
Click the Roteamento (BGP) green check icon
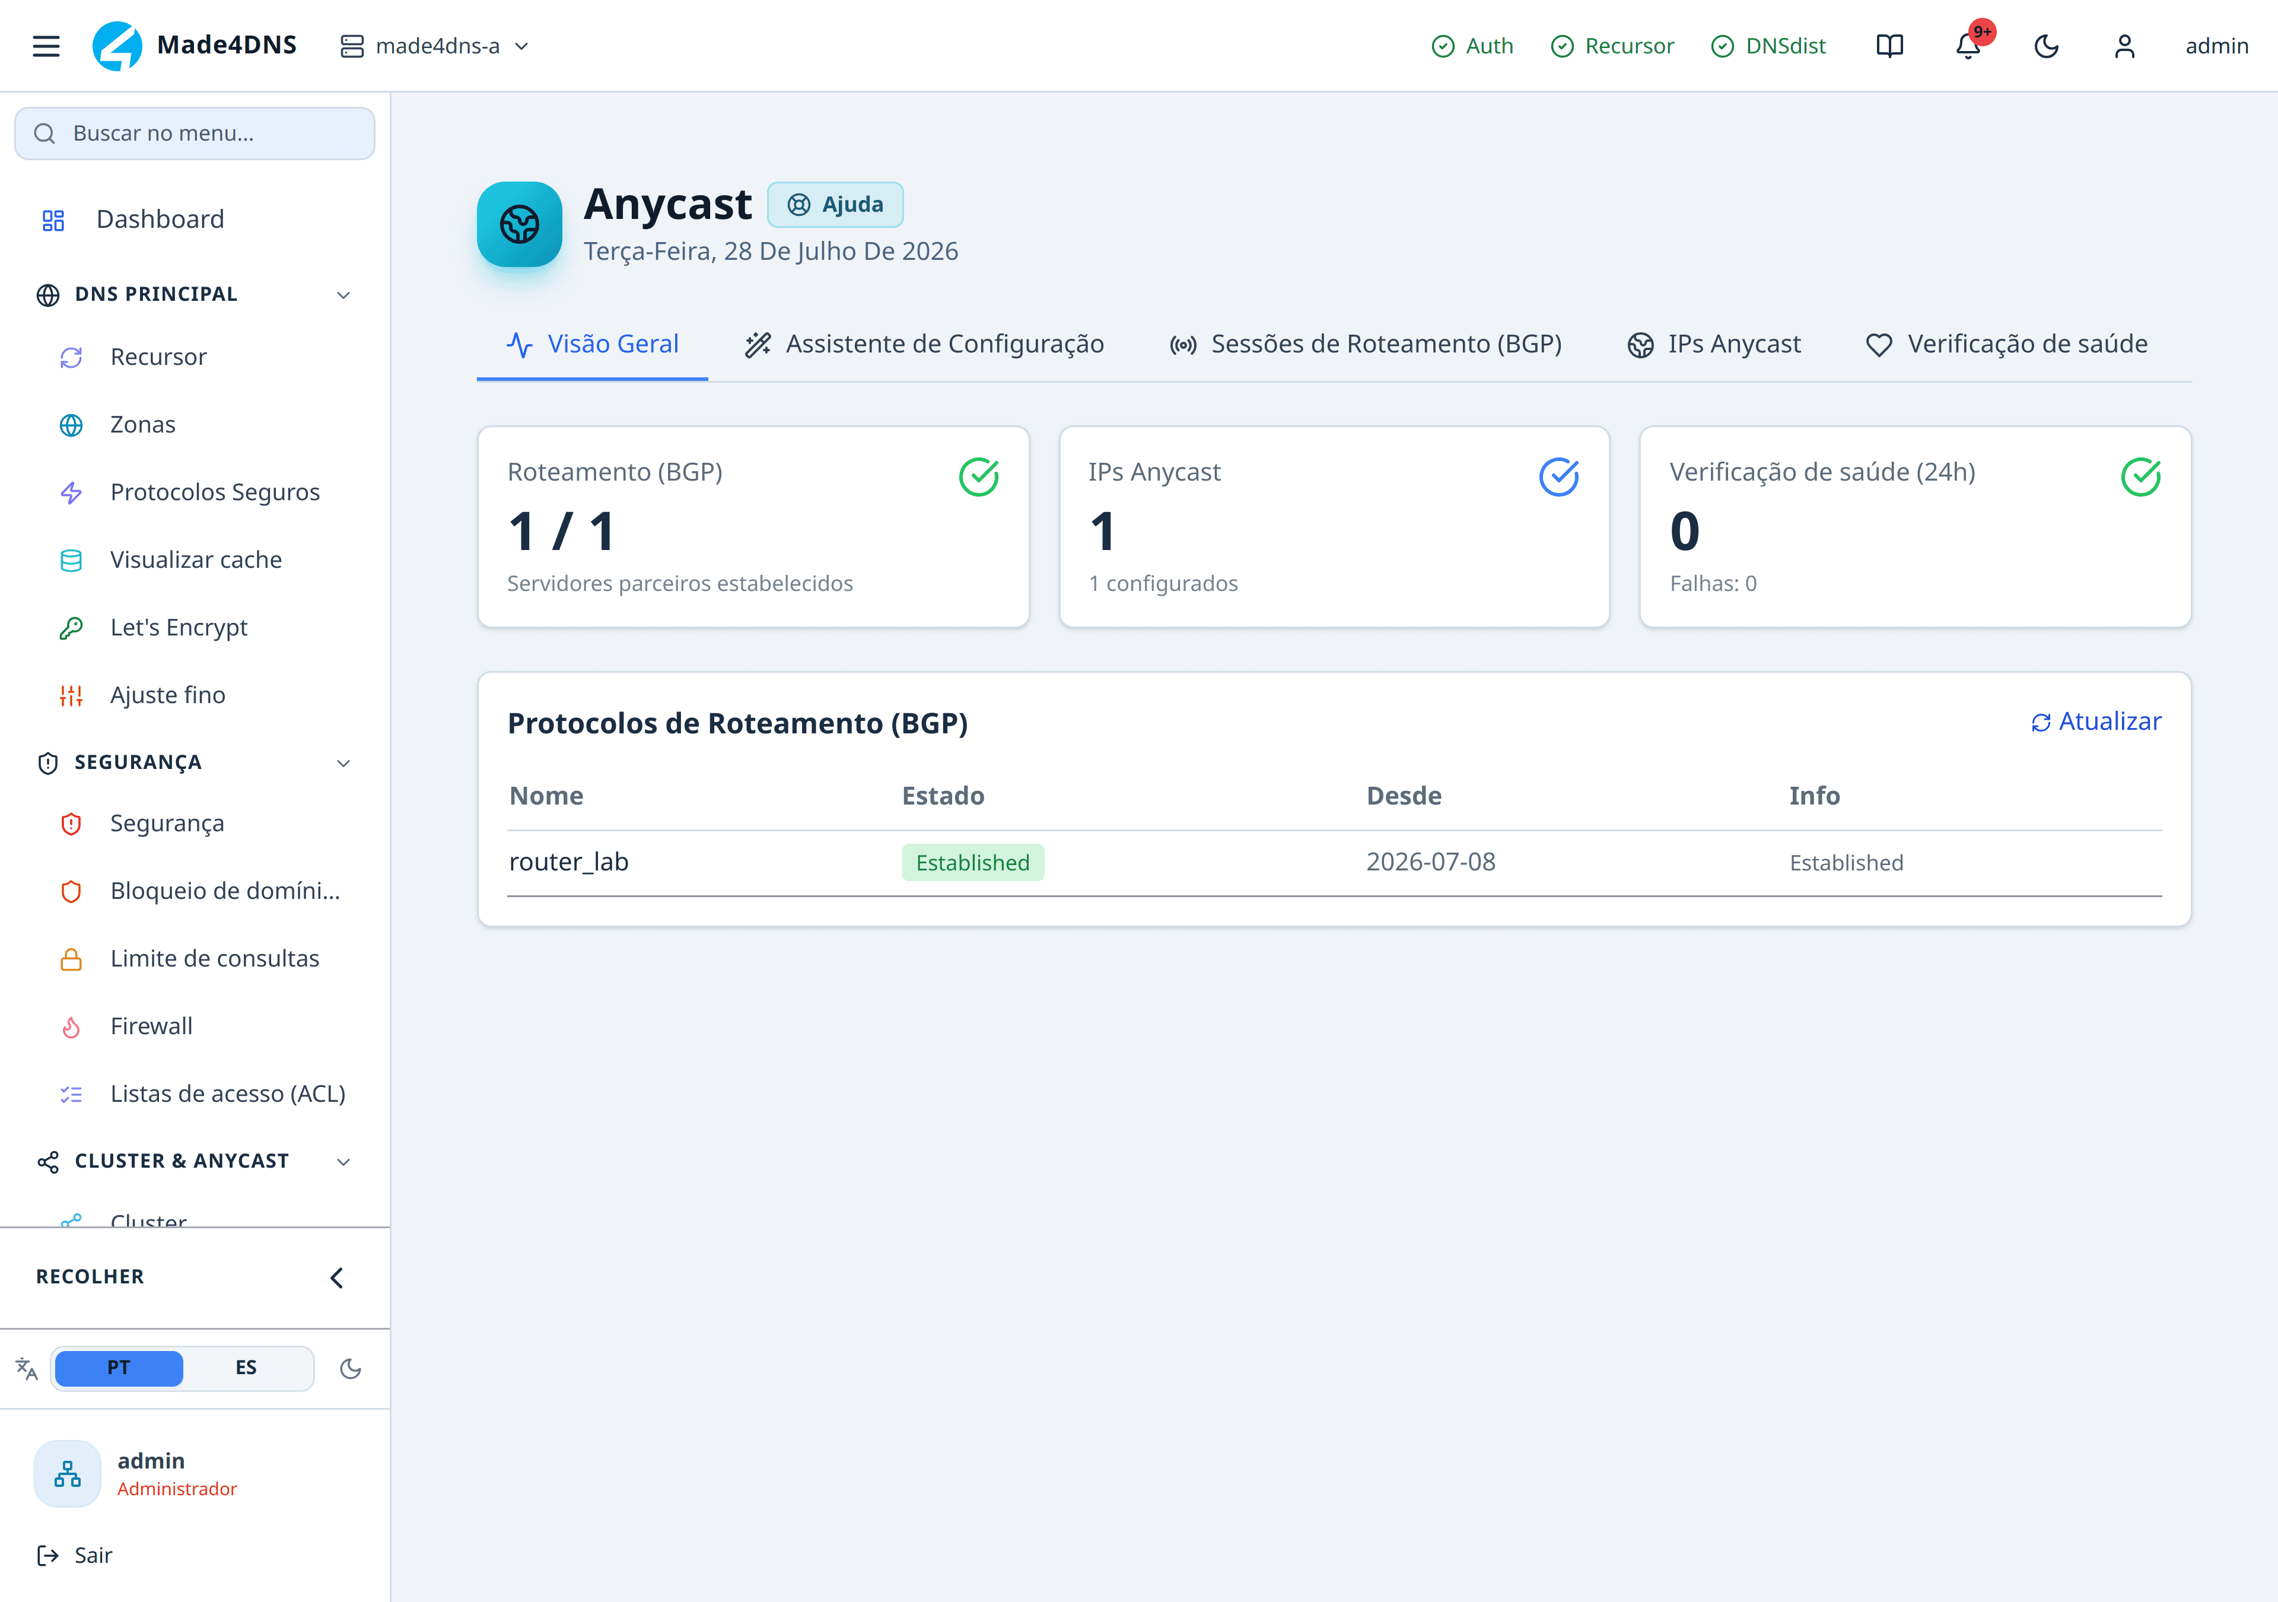pyautogui.click(x=978, y=476)
